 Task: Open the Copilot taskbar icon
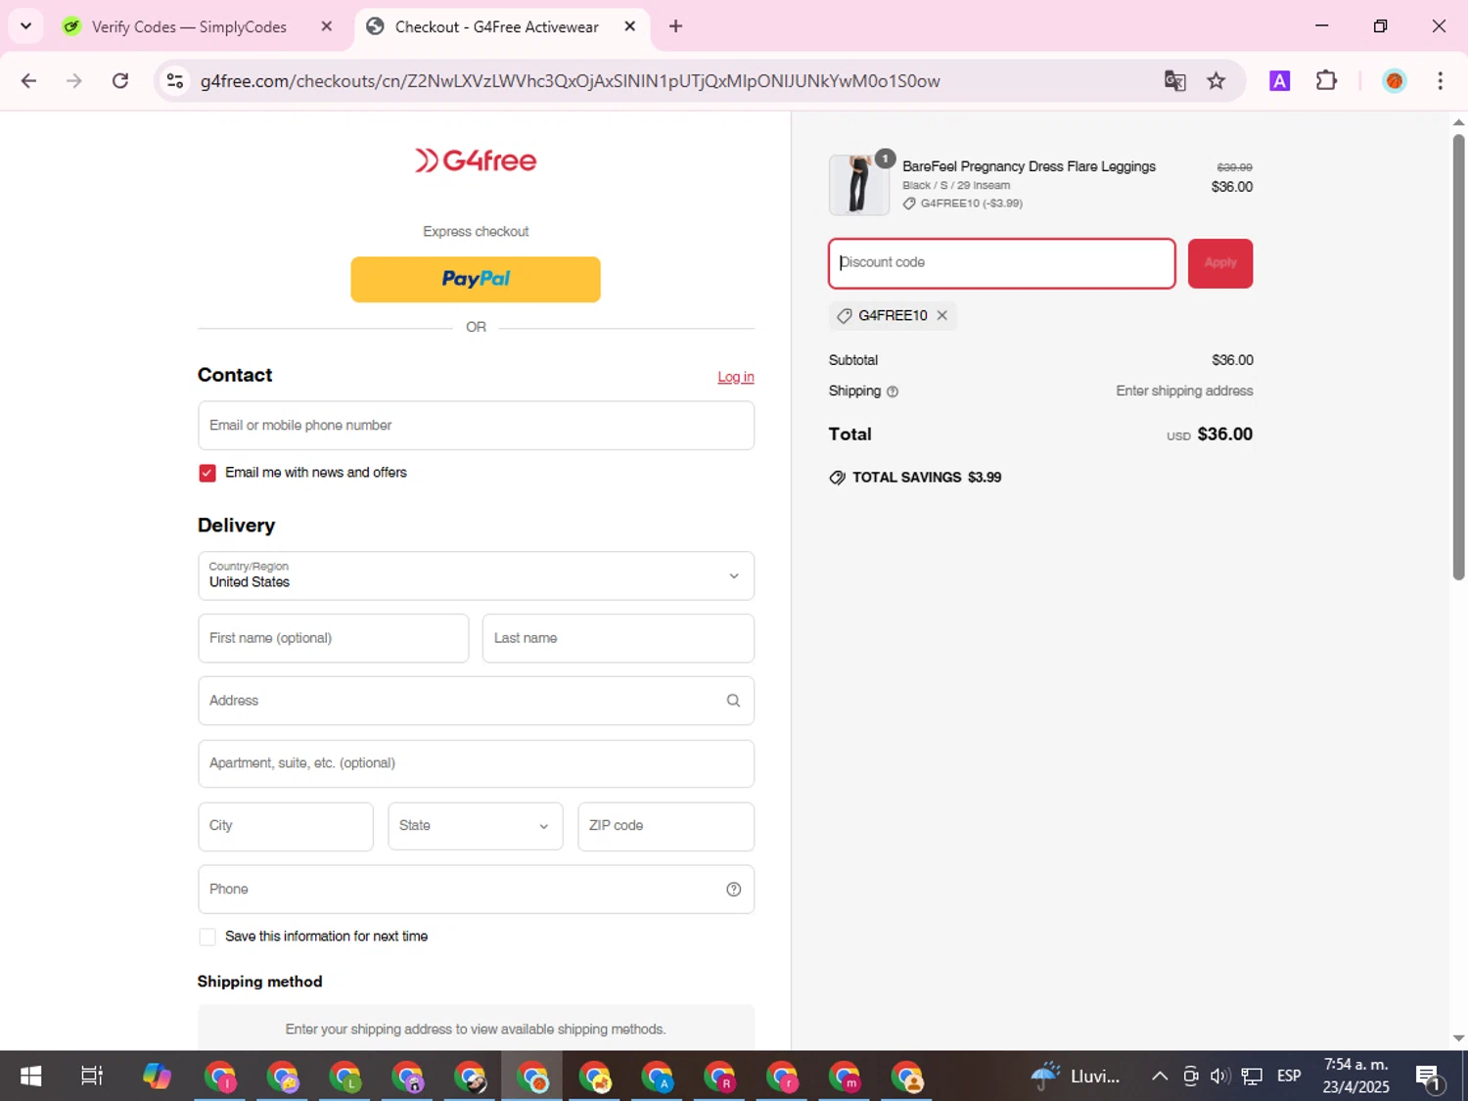point(157,1077)
